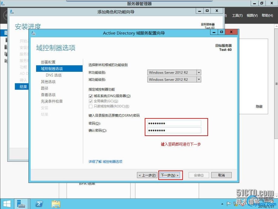Go to the 其他选项 wizard step

(x=48, y=82)
